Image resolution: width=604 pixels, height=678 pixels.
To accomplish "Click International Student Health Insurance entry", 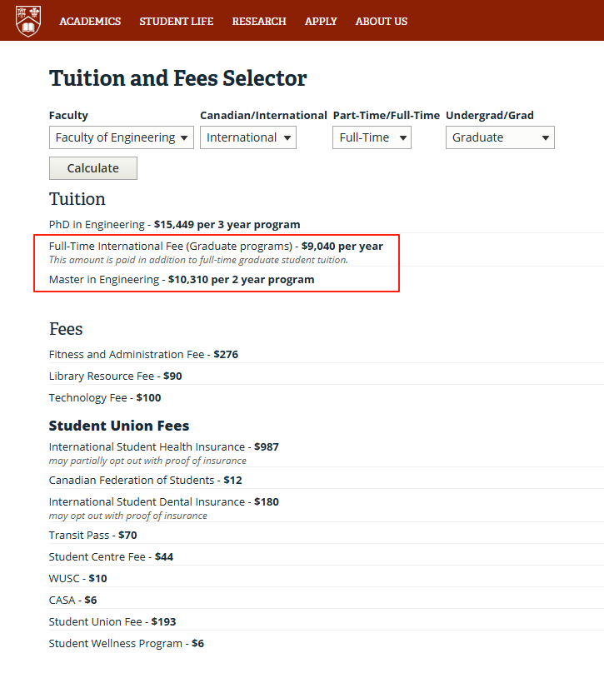I will [163, 447].
